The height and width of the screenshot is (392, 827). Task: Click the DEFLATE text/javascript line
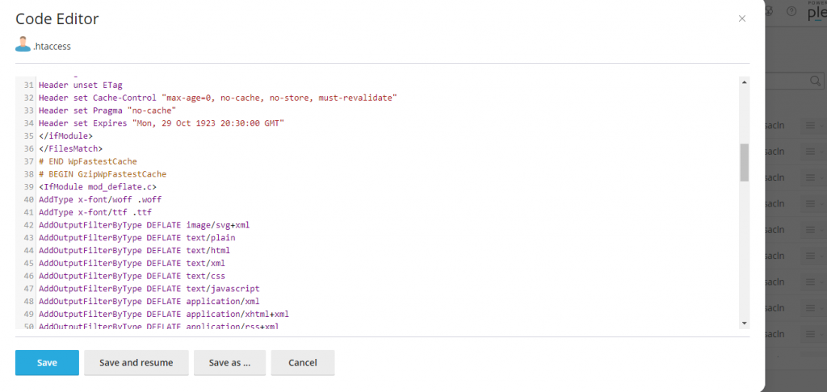coord(149,289)
